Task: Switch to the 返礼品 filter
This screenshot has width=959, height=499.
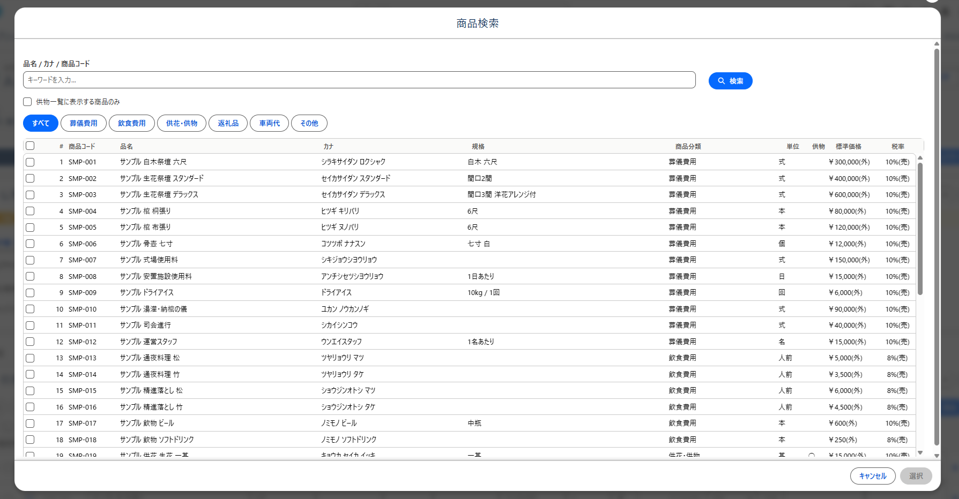Action: tap(228, 123)
